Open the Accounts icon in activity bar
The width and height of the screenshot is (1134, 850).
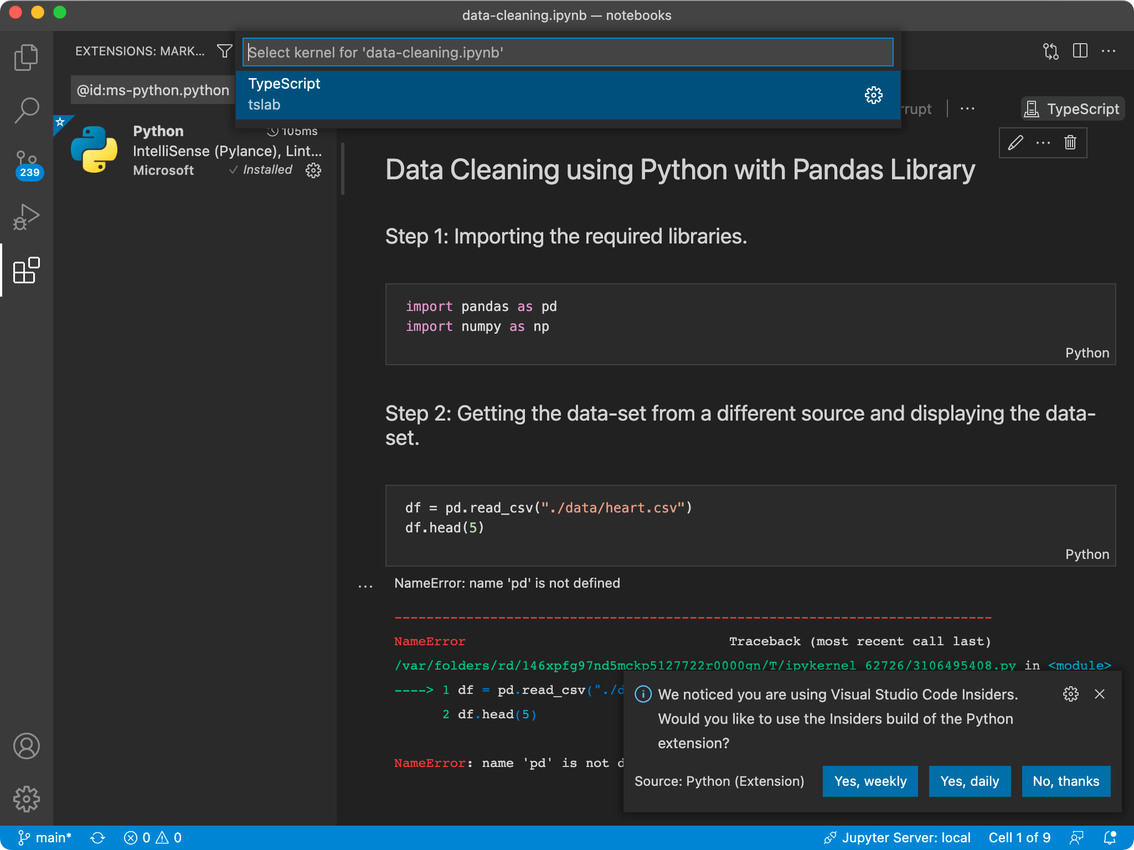tap(26, 746)
